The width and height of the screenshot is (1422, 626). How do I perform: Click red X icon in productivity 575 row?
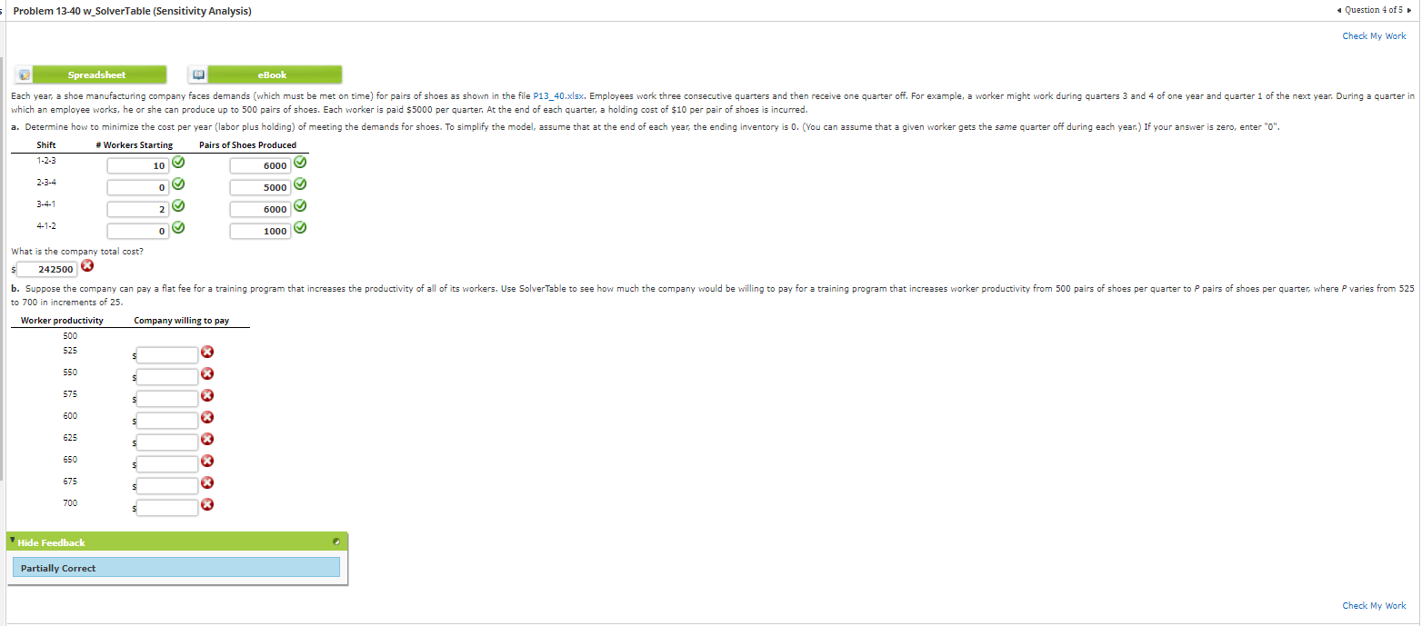point(206,395)
